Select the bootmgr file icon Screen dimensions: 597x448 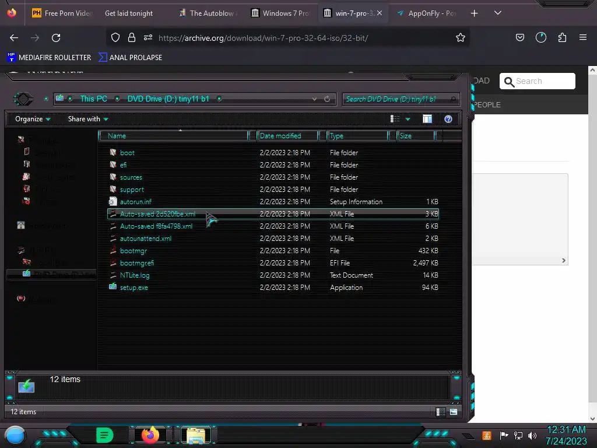pos(113,250)
